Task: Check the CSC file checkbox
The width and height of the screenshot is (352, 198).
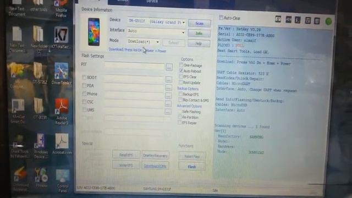Action: [x=84, y=102]
